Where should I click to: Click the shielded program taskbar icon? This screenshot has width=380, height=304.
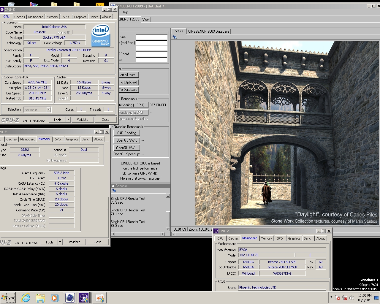[x=100, y=298]
